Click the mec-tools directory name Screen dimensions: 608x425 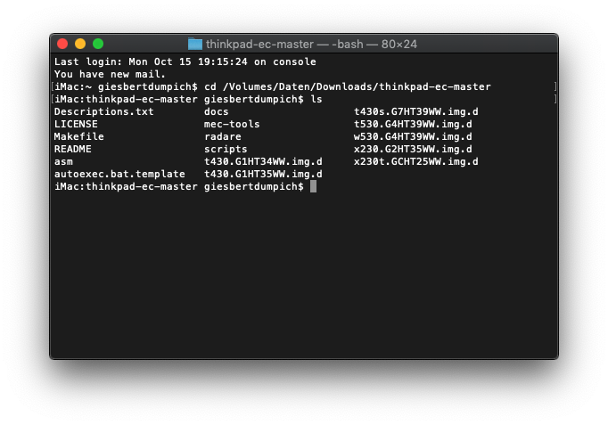(232, 124)
